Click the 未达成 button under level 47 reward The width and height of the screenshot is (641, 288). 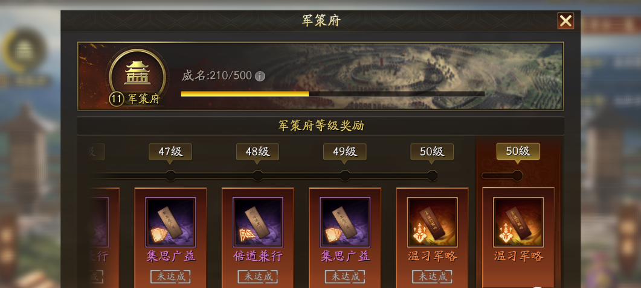170,277
